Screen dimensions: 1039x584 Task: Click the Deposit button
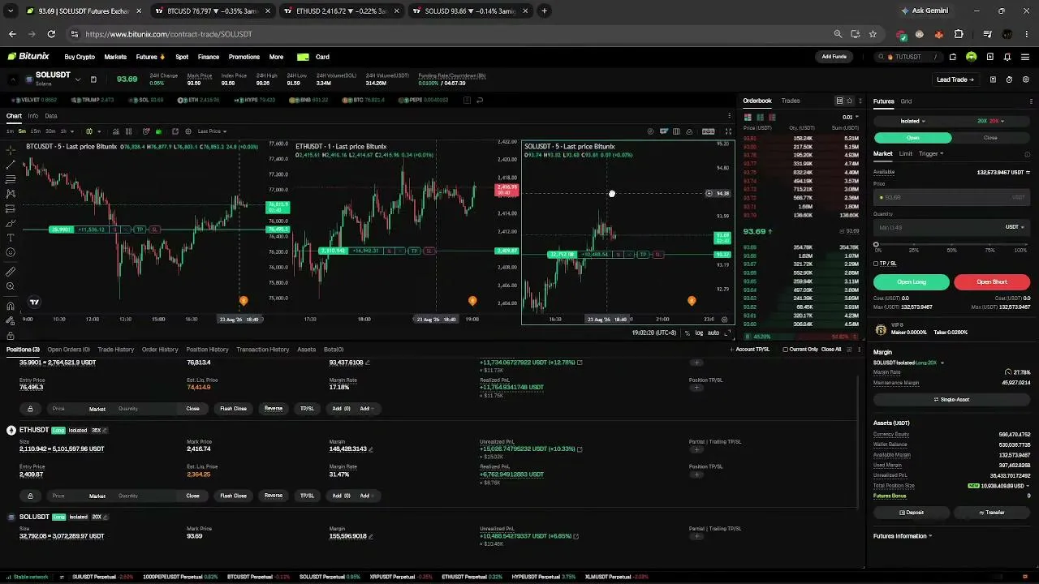[912, 513]
